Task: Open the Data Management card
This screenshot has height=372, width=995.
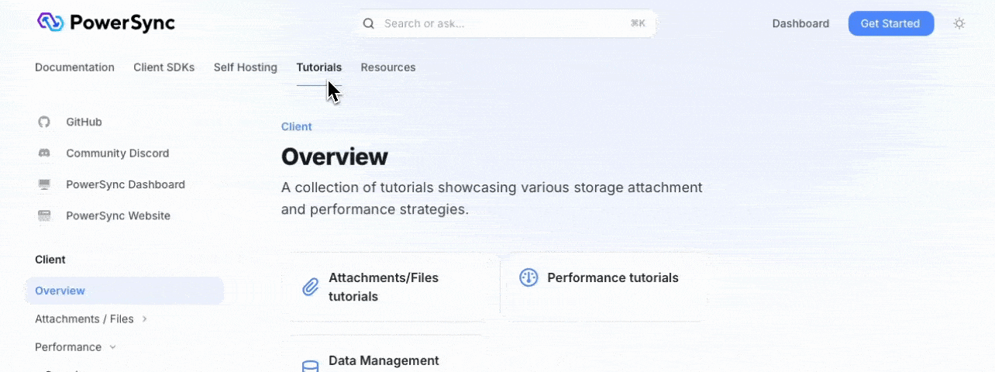Action: point(390,354)
